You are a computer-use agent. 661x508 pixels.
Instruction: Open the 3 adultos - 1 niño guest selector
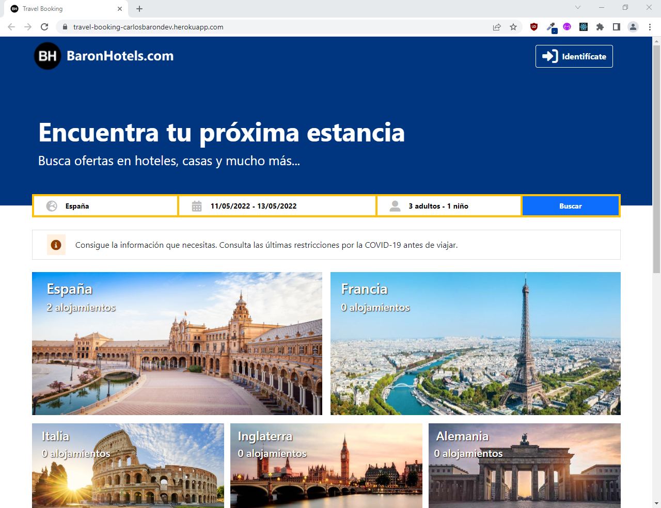click(x=449, y=206)
